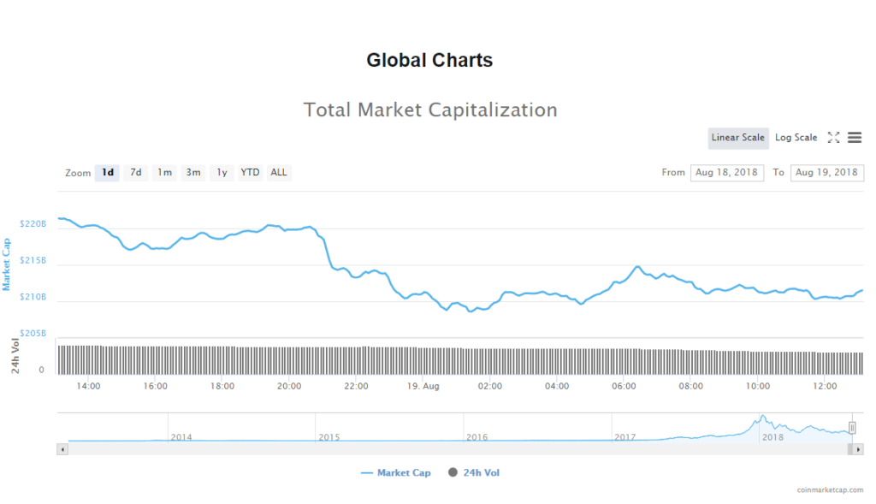Click the navigator scrollbar track at 2016
Image resolution: width=876 pixels, height=504 pixels.
tap(476, 448)
